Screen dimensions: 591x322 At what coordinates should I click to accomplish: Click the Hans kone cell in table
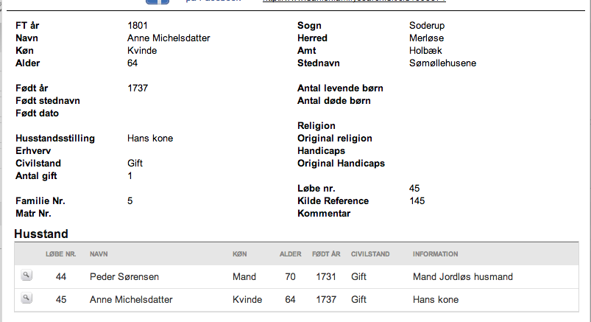click(436, 299)
